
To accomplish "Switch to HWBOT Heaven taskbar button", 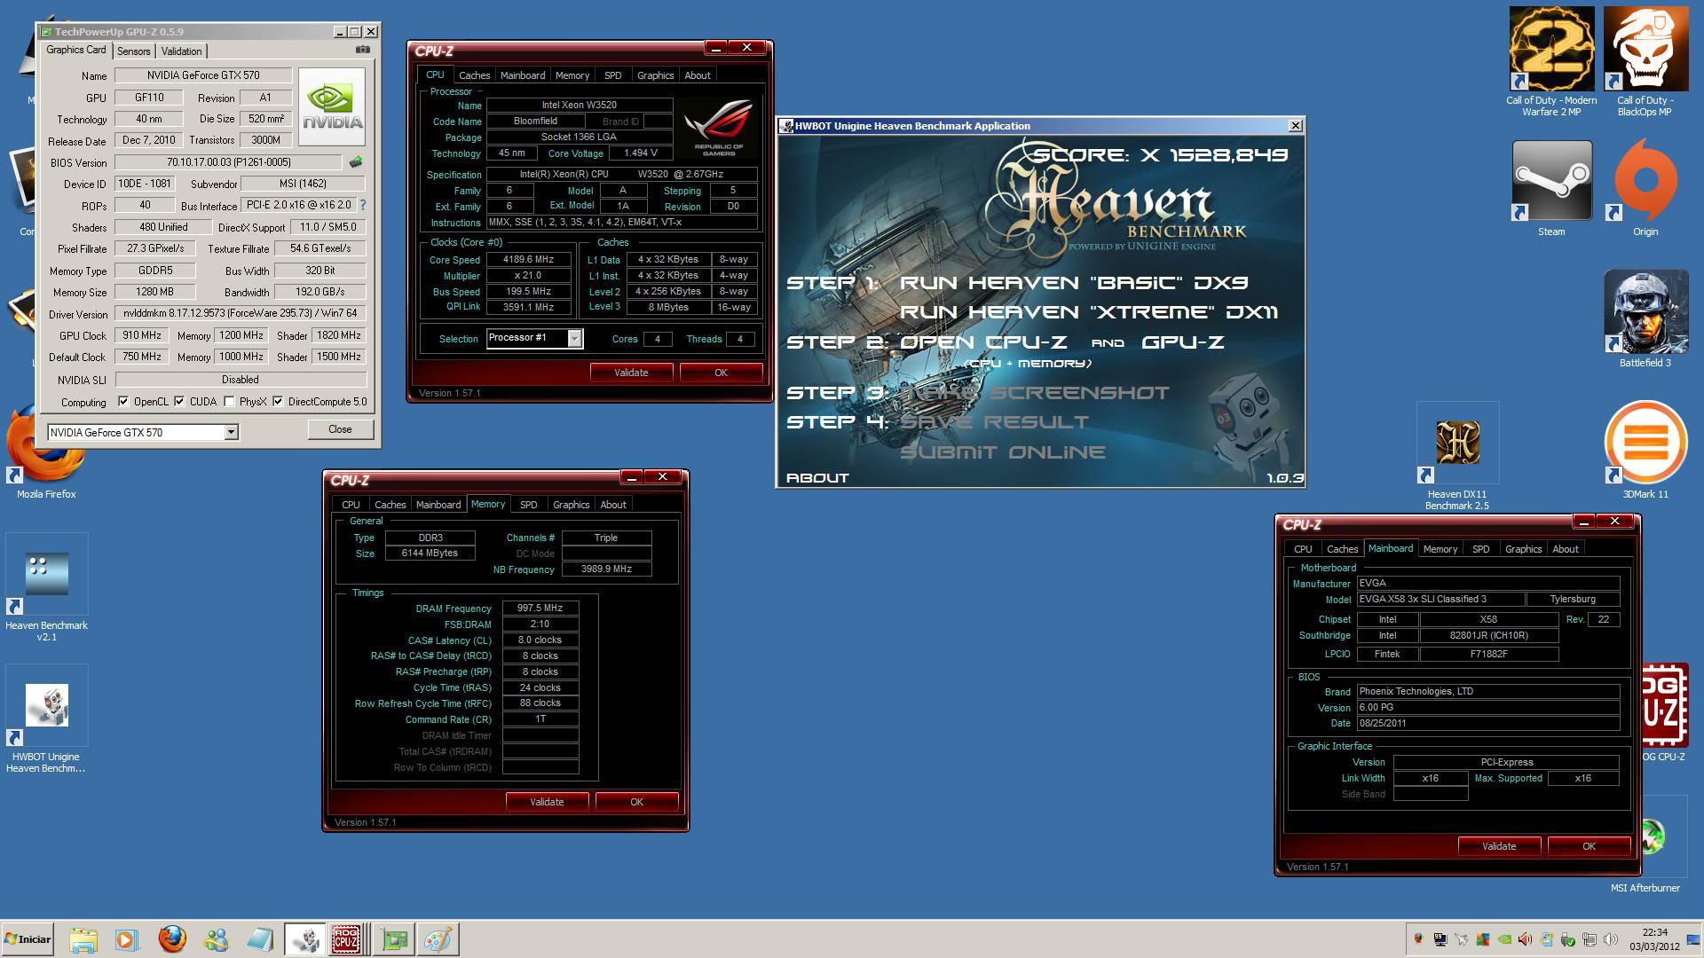I will coord(304,939).
